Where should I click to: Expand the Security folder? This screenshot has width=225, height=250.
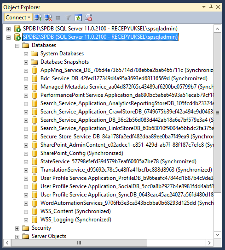click(x=17, y=228)
